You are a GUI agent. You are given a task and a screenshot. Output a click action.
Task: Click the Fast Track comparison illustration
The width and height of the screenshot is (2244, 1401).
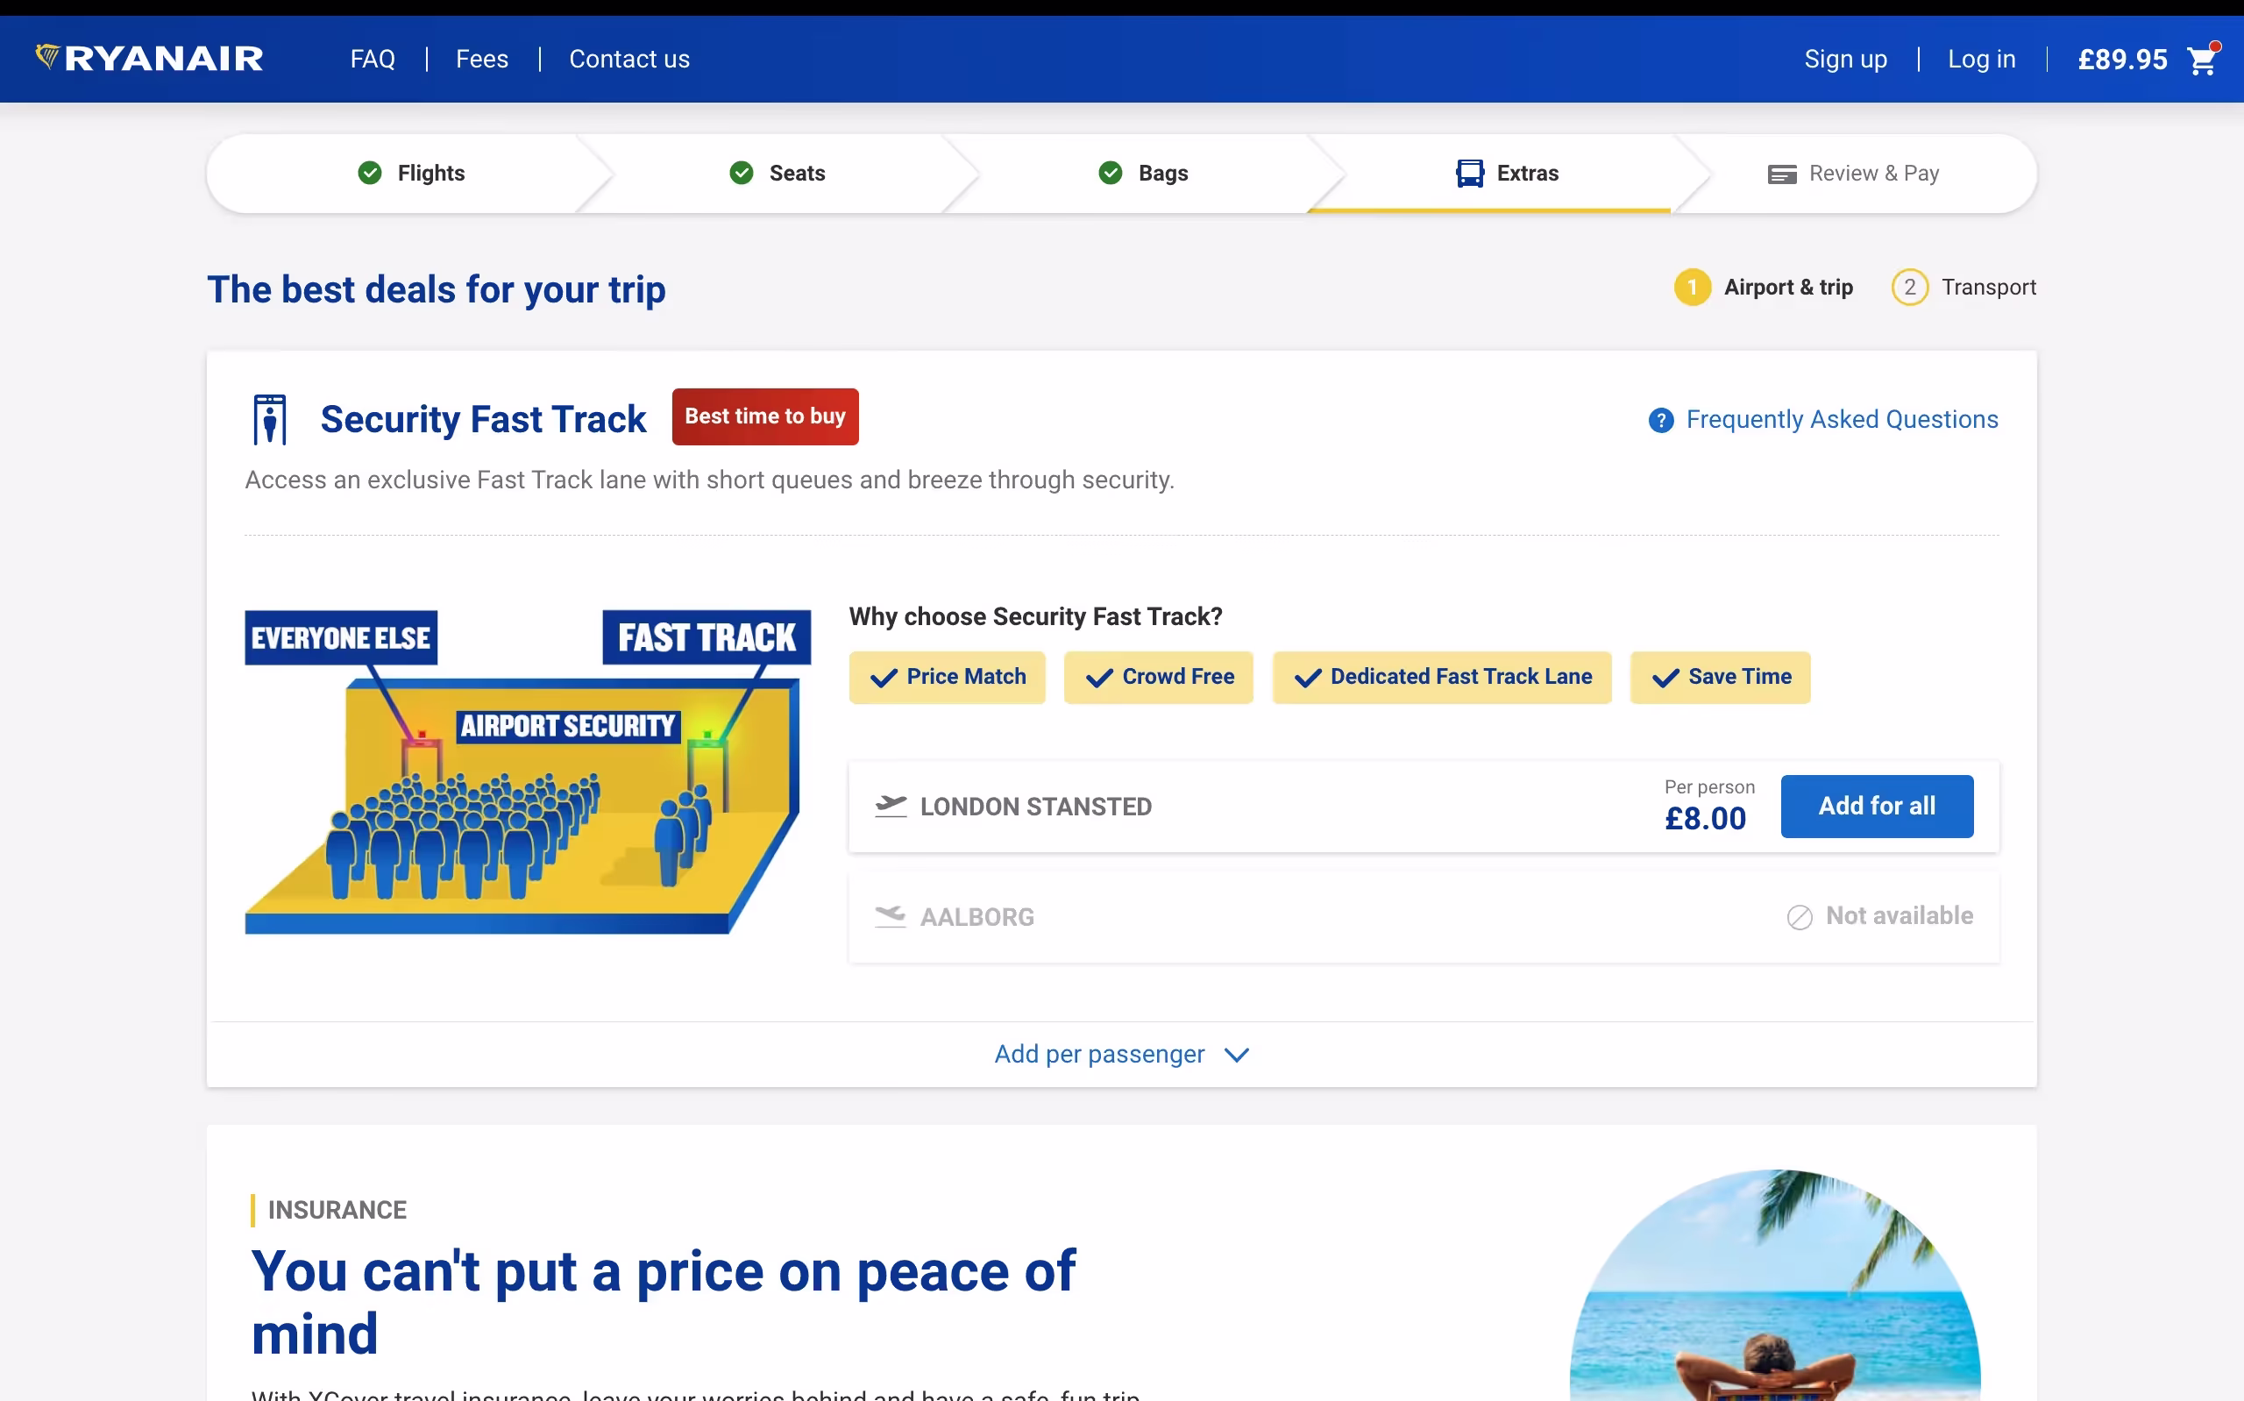pyautogui.click(x=527, y=772)
